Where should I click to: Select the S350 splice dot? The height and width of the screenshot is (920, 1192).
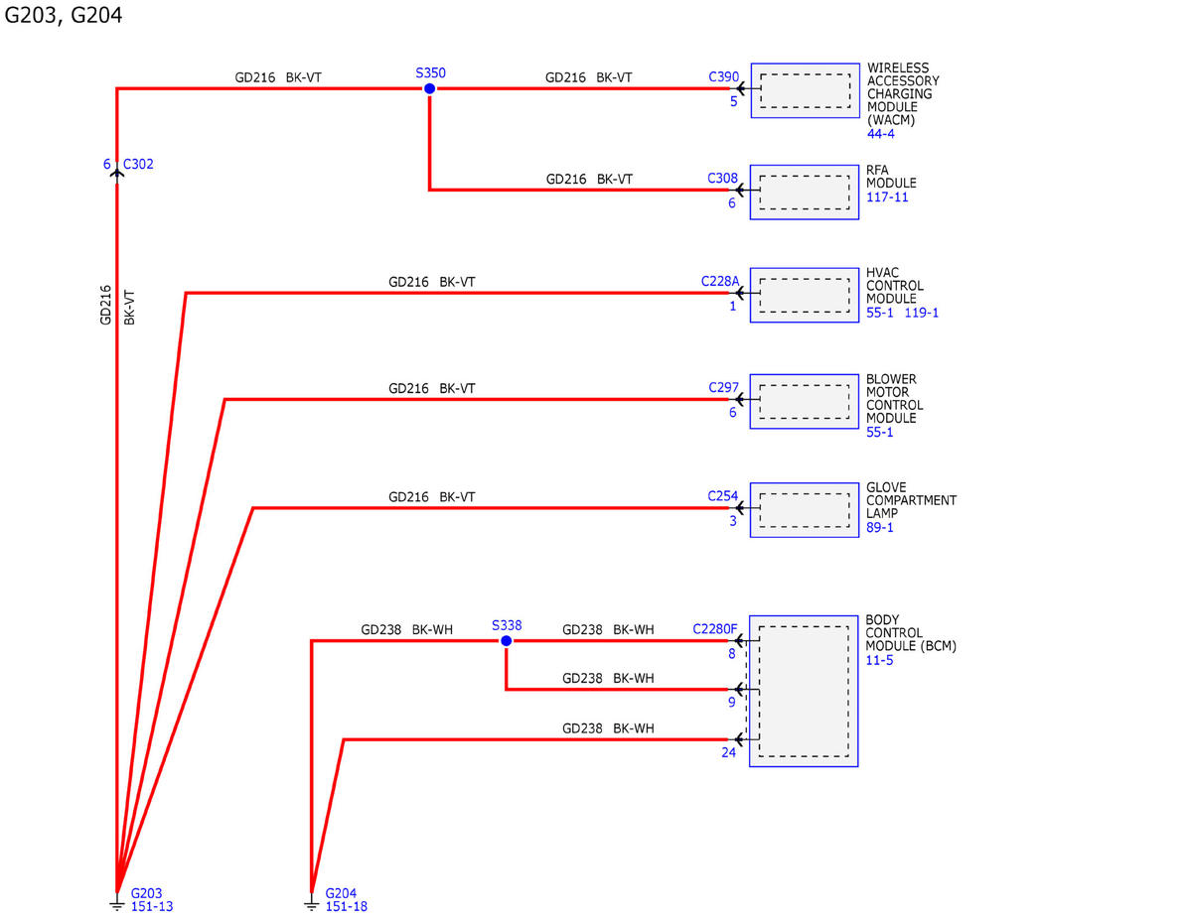click(x=429, y=89)
